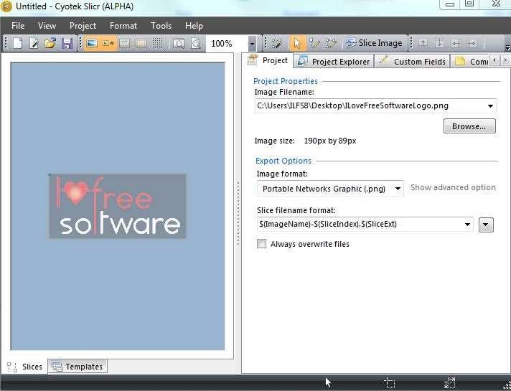The width and height of the screenshot is (511, 391).
Task: Switch to the Templates tab
Action: pyautogui.click(x=78, y=367)
